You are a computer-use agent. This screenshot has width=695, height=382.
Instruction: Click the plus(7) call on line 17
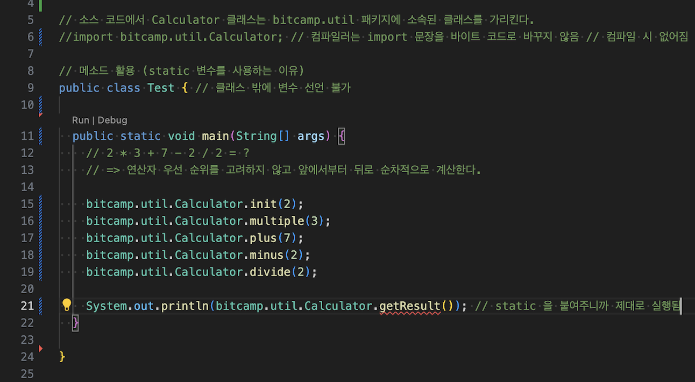point(273,238)
